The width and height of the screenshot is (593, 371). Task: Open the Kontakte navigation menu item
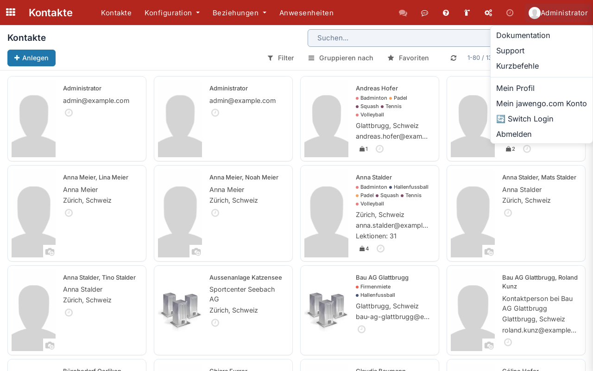(116, 13)
